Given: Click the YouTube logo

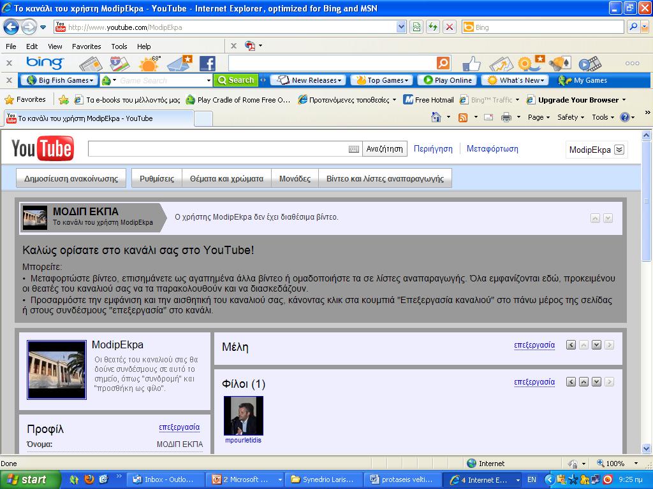Looking at the screenshot, I should click(x=43, y=148).
